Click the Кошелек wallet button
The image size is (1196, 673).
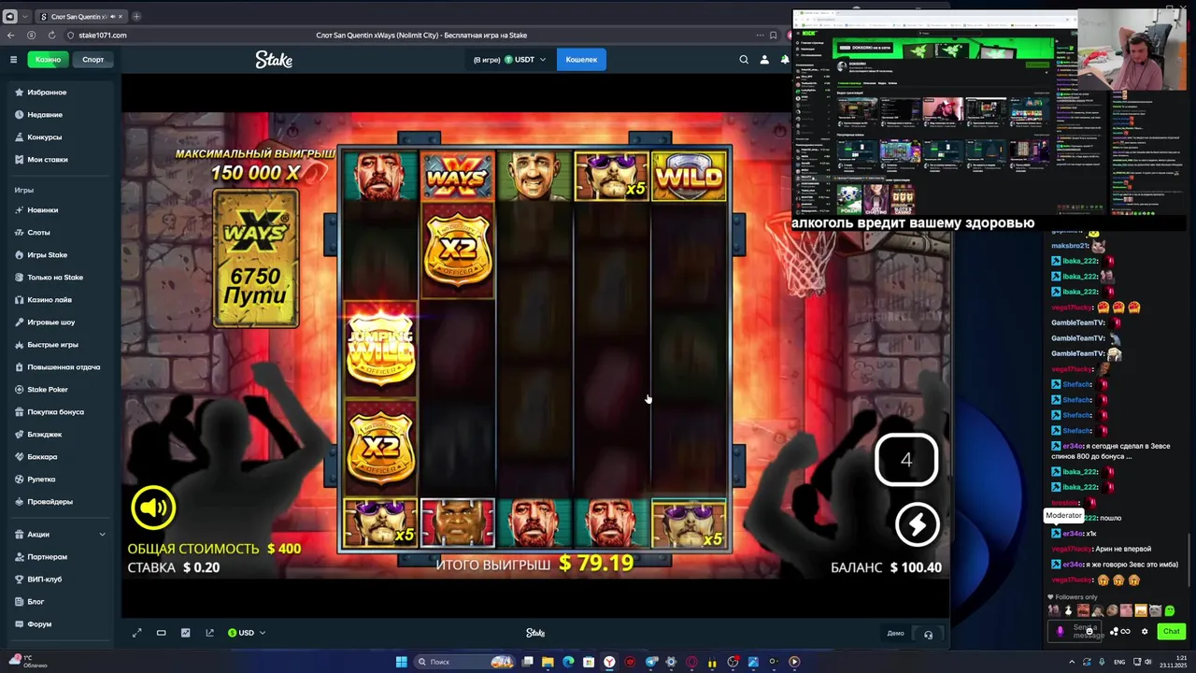581,60
